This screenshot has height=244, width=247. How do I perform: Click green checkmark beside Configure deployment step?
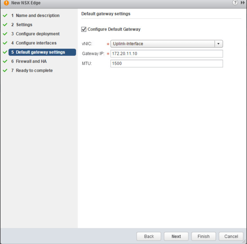[x=5, y=34]
